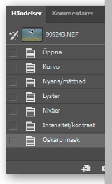Toggle the checkbox beside Oskarp mask
Viewport: 112px width, 184px height.
(13, 140)
